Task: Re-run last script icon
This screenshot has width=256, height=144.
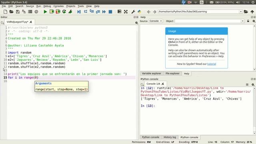Action: 64,12
